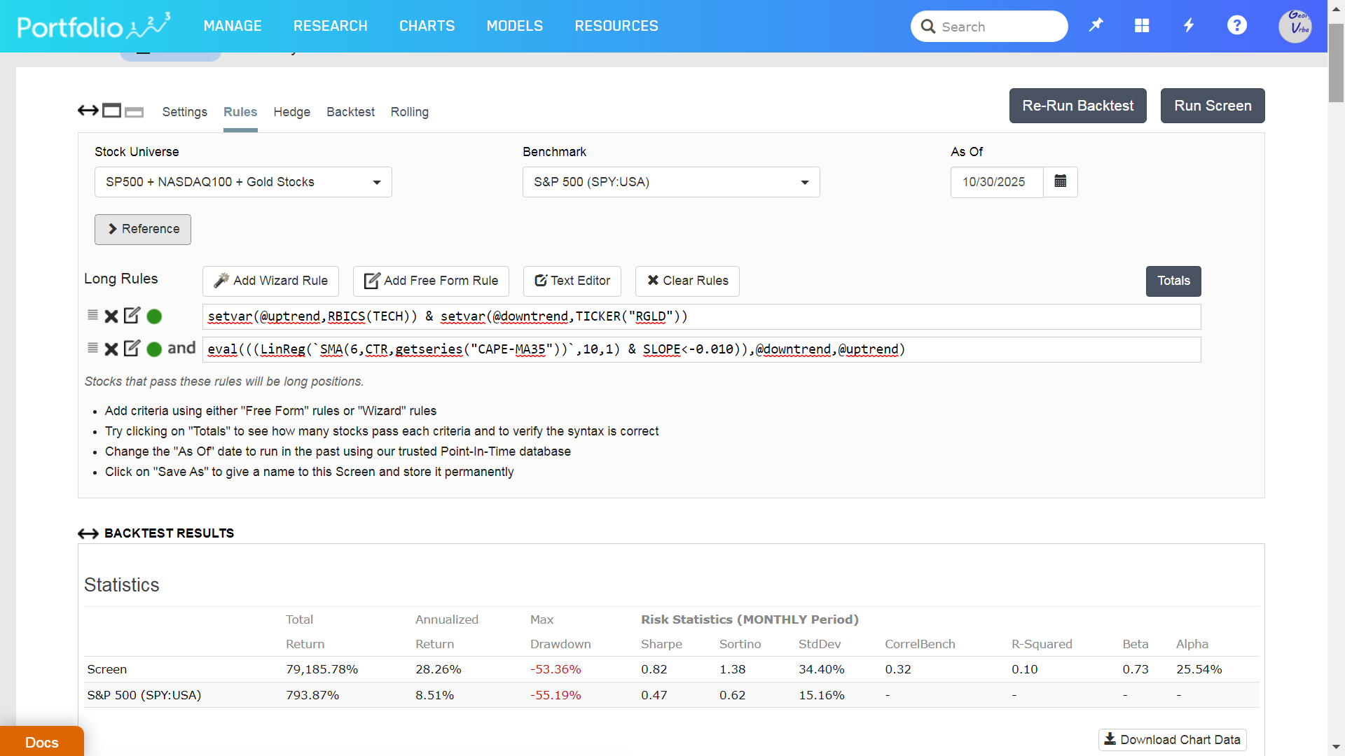Open the grid apps icon

(x=1142, y=26)
